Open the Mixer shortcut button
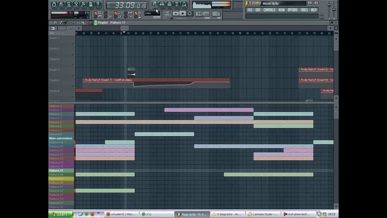This screenshot has width=387, height=218. click(x=184, y=4)
